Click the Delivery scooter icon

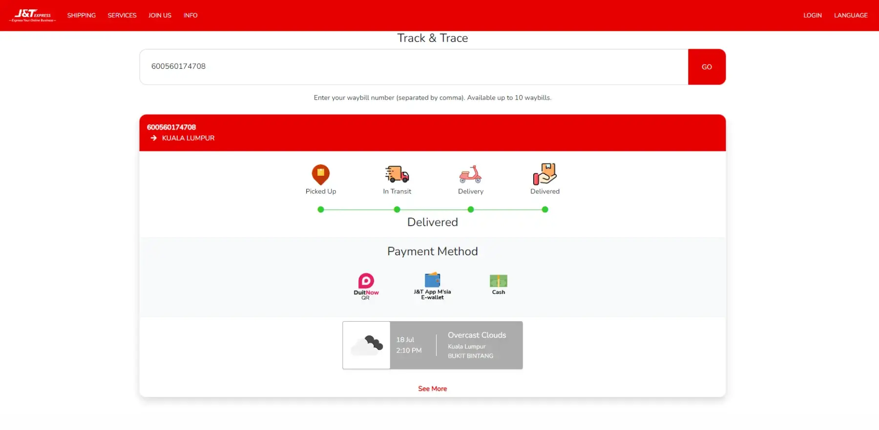point(471,174)
